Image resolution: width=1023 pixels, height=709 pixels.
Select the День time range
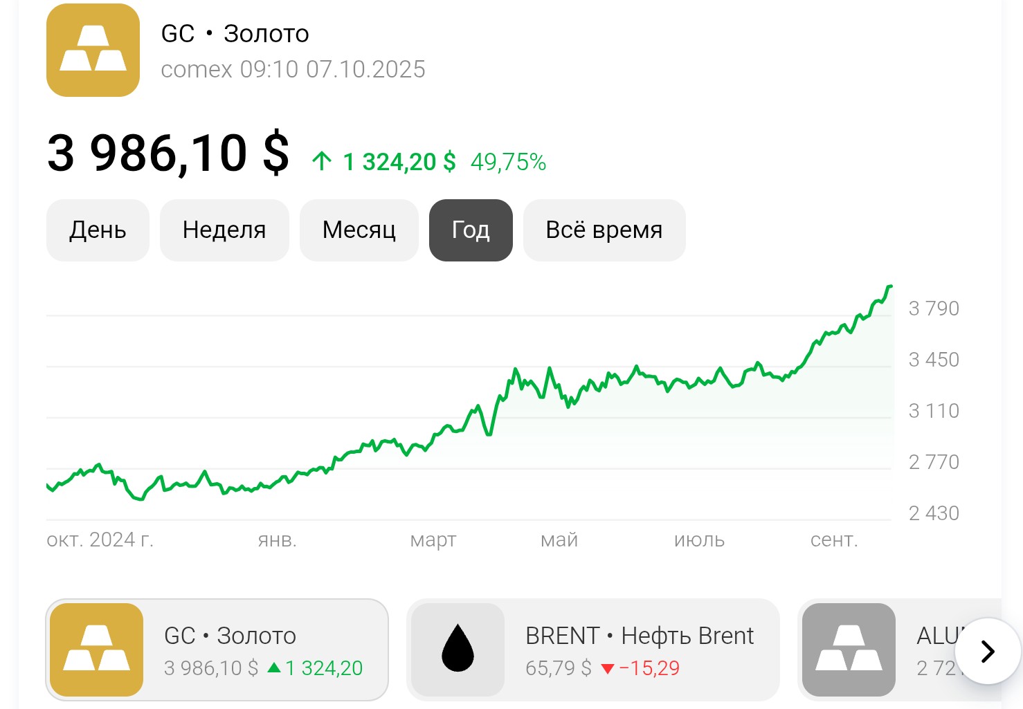tap(98, 230)
